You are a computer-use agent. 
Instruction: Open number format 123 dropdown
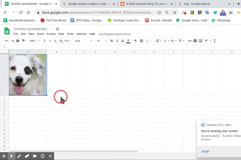coord(67,41)
